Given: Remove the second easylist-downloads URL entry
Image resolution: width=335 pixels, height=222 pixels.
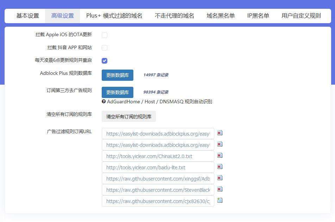Looking at the screenshot, I should (220, 144).
